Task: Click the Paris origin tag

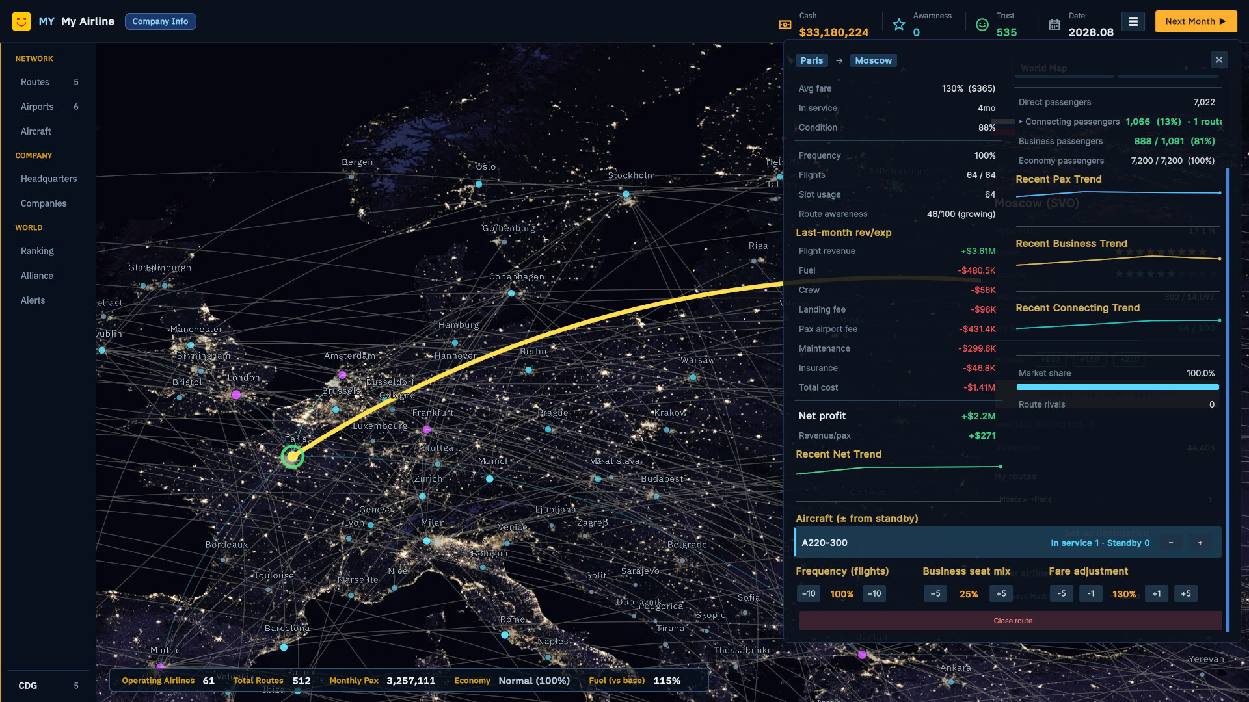Action: click(x=811, y=60)
